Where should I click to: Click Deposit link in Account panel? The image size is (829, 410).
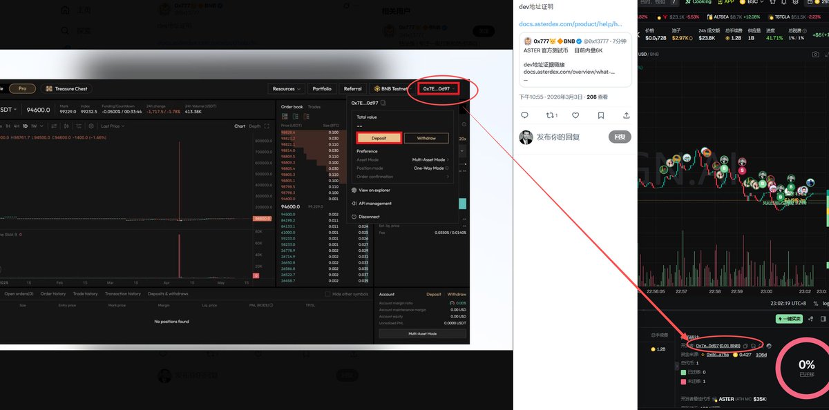433,294
